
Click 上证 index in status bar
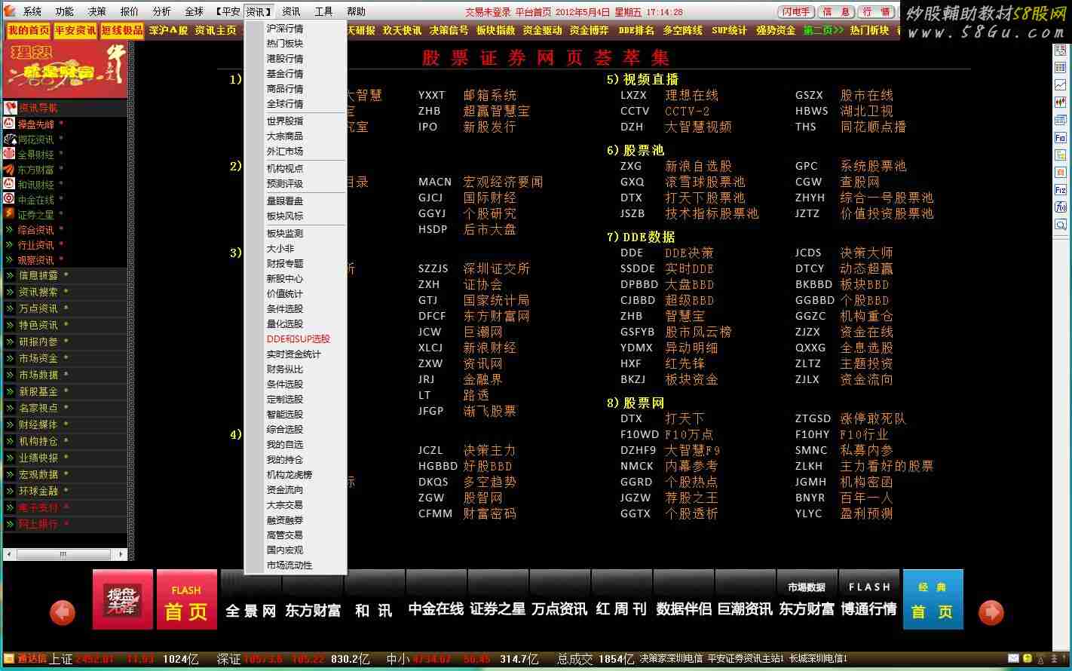(x=60, y=659)
